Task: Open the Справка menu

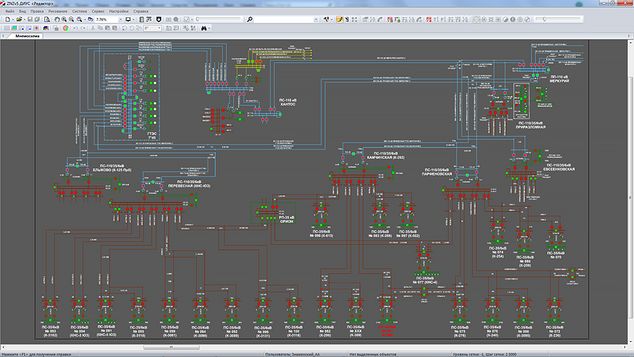Action: coord(141,12)
